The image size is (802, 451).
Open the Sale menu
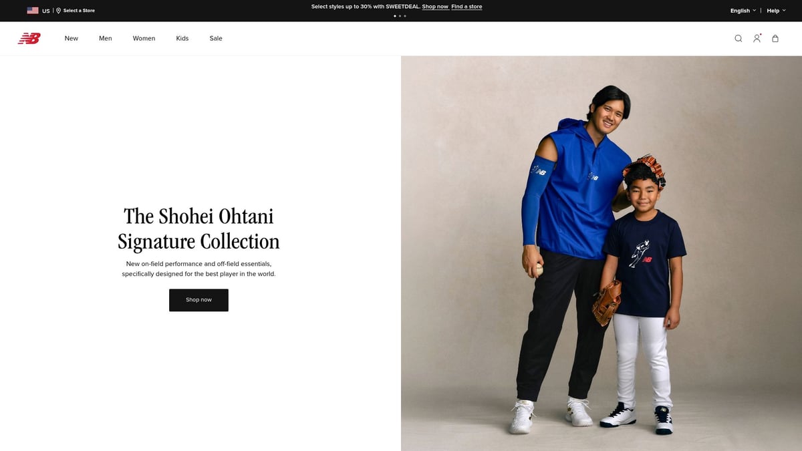216,39
